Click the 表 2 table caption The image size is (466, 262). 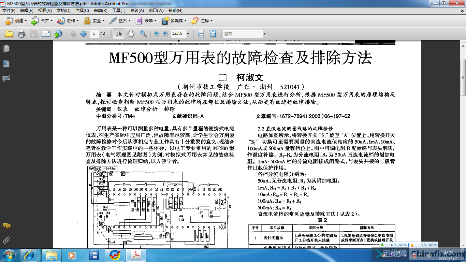(x=322, y=220)
